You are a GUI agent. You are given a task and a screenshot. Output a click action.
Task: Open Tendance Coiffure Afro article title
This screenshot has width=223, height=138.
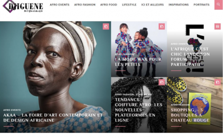[x=139, y=110]
